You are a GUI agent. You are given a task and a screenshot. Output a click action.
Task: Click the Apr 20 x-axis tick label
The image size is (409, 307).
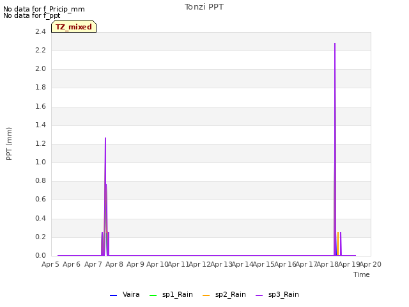tap(371, 264)
